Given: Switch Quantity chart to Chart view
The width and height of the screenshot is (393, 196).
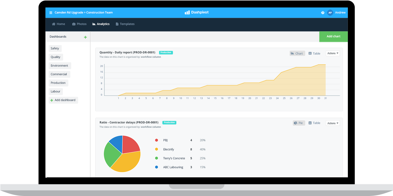Looking at the screenshot, I should [297, 53].
